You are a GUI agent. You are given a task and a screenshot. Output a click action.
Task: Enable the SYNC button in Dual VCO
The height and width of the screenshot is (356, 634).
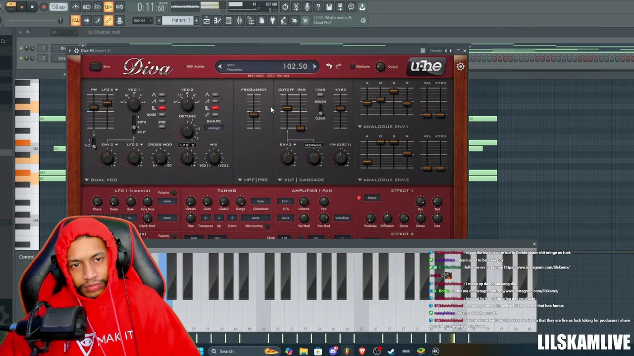162,126
